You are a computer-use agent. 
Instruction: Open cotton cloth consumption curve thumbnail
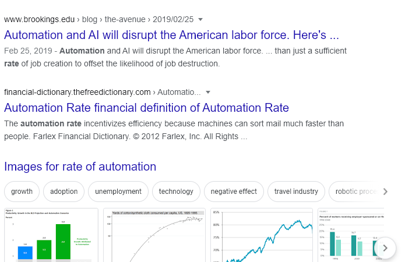coord(154,235)
